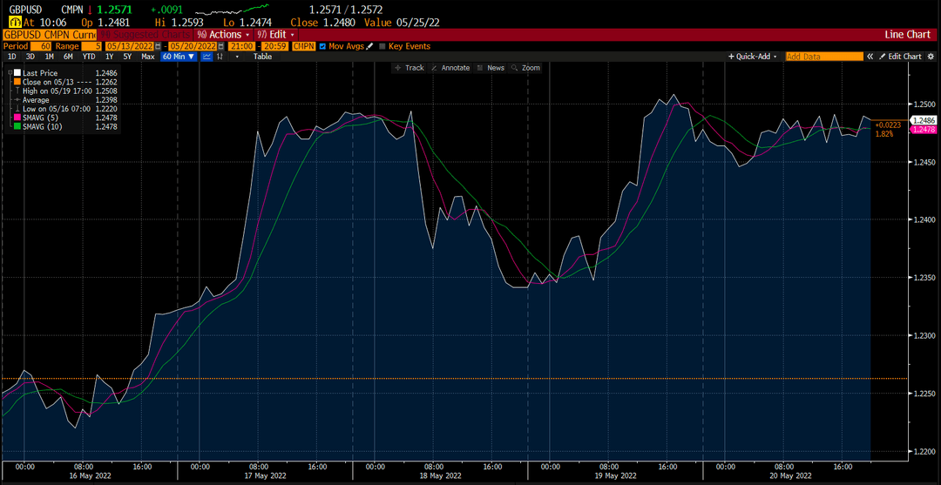941x485 pixels.
Task: Click the Edit Chart button
Action: point(900,57)
